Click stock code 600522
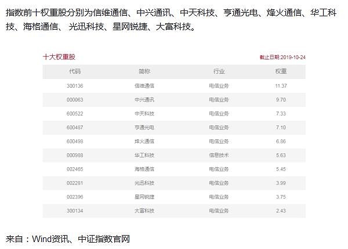Image resolution: width=348 pixels, height=249 pixels. pyautogui.click(x=75, y=114)
